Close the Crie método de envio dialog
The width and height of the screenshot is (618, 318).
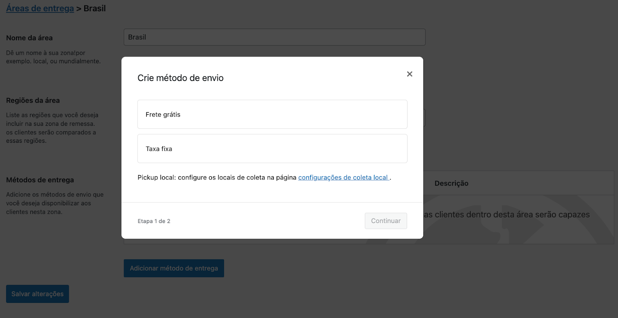point(409,74)
